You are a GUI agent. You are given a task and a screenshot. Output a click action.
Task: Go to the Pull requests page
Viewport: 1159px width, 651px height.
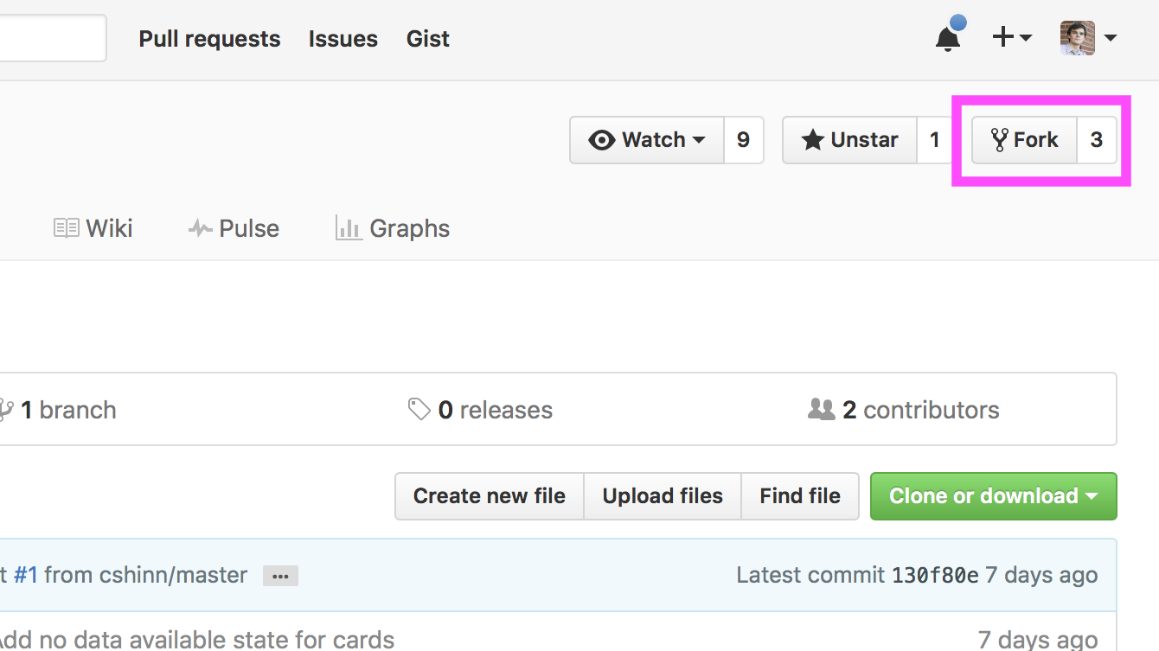point(209,38)
